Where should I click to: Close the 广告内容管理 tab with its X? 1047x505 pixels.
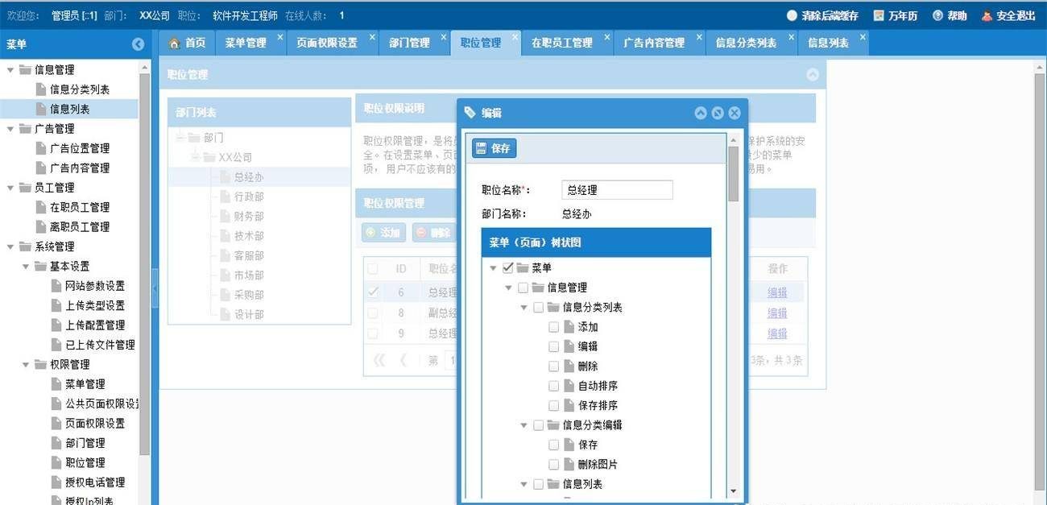coord(699,37)
